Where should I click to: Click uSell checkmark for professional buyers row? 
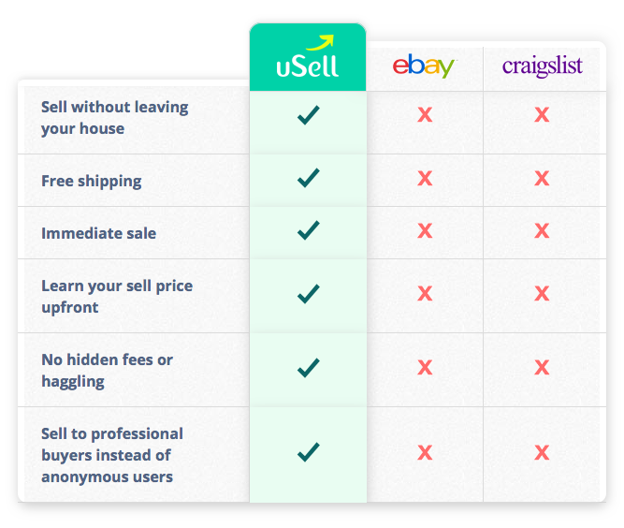pyautogui.click(x=309, y=452)
